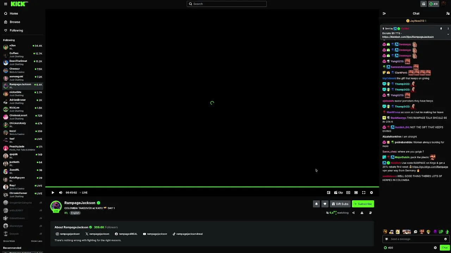Viewport: 451px width, 253px height.
Task: Click the icon right of report
Action: click(x=370, y=213)
